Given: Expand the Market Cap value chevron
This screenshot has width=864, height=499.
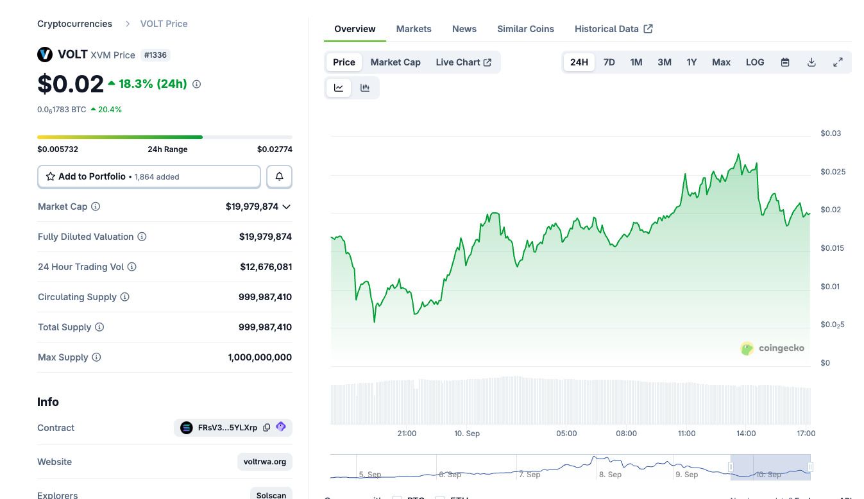Looking at the screenshot, I should point(286,207).
